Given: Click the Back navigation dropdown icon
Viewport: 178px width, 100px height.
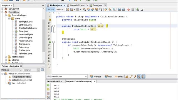Looking at the screenshot, I should click(72, 10).
